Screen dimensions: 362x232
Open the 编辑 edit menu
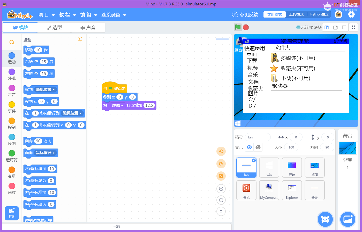(x=88, y=15)
